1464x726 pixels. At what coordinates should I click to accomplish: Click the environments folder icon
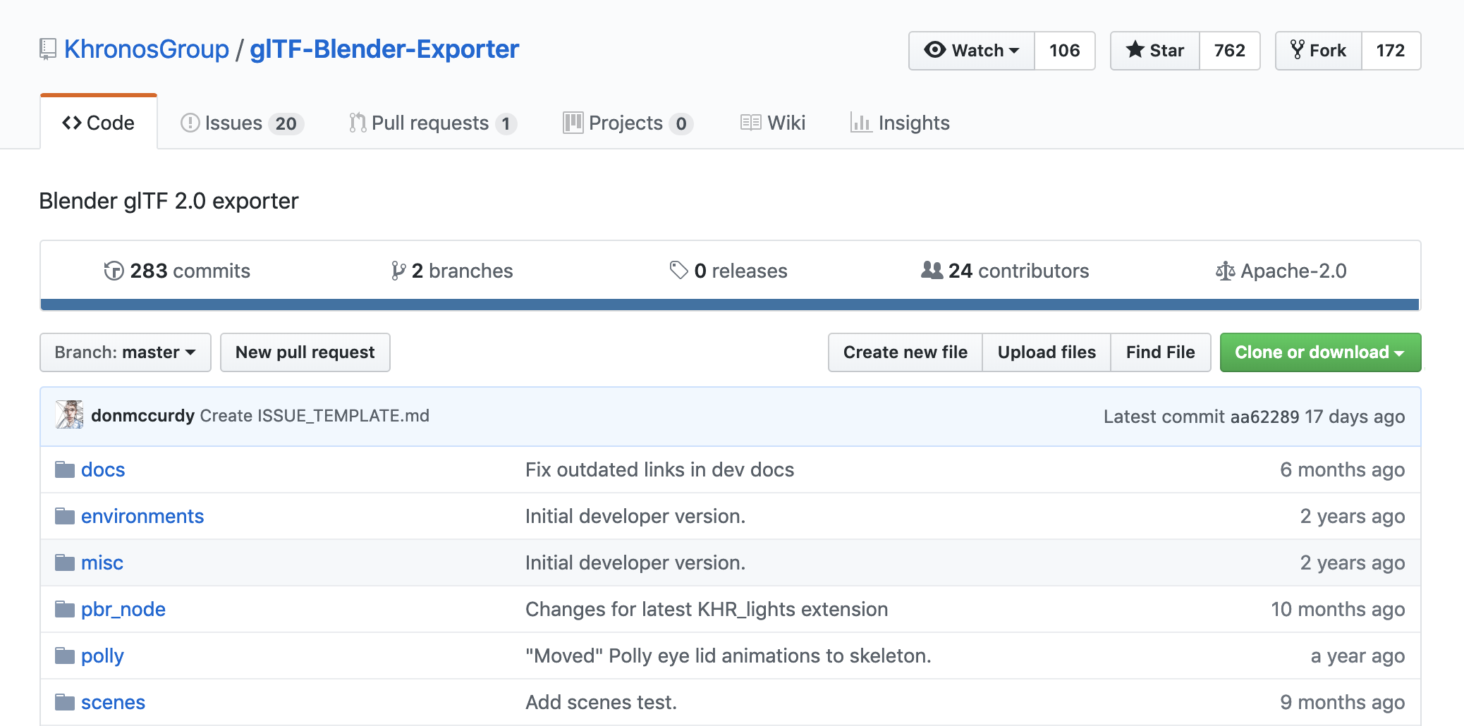pyautogui.click(x=65, y=516)
